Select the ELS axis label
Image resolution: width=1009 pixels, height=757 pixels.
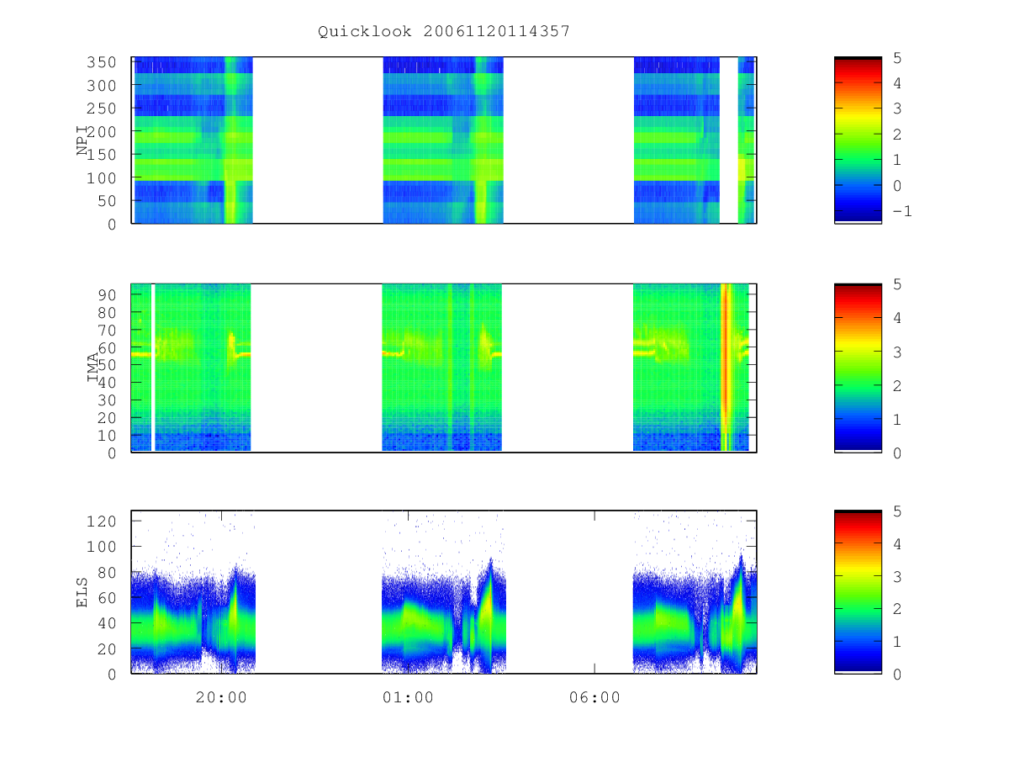(83, 592)
